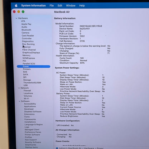Select Memory in the sidebar
Screen dimensions: 149x149
(27, 56)
